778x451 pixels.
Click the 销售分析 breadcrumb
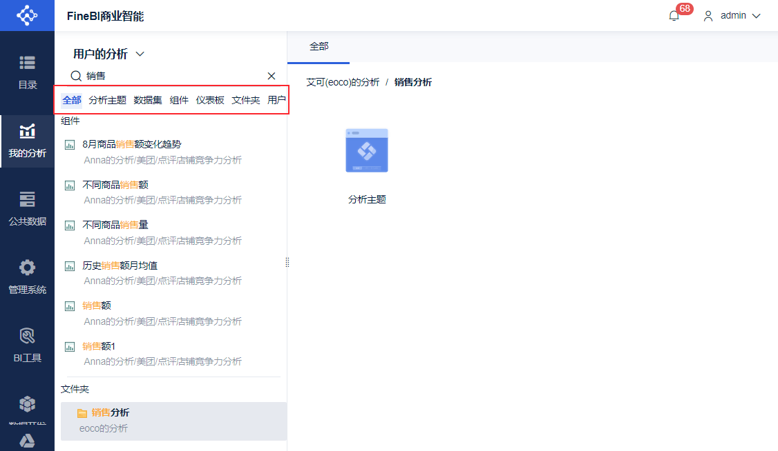[x=412, y=82]
